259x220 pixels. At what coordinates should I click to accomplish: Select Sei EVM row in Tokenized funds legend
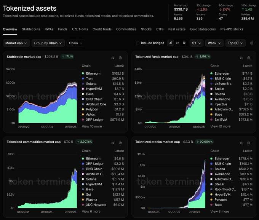pyautogui.click(x=231, y=120)
